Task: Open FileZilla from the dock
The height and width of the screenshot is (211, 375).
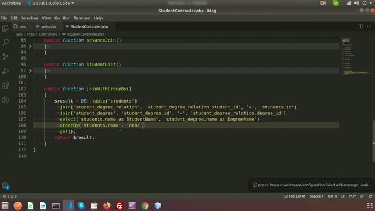Action: click(x=120, y=206)
